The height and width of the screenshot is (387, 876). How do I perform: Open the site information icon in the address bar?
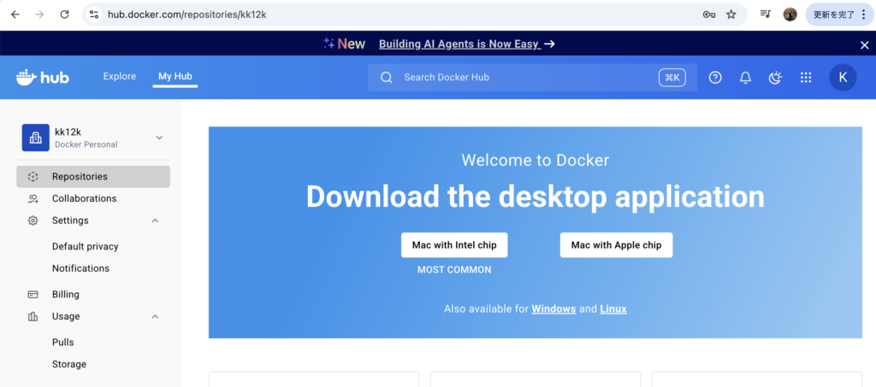pyautogui.click(x=94, y=15)
